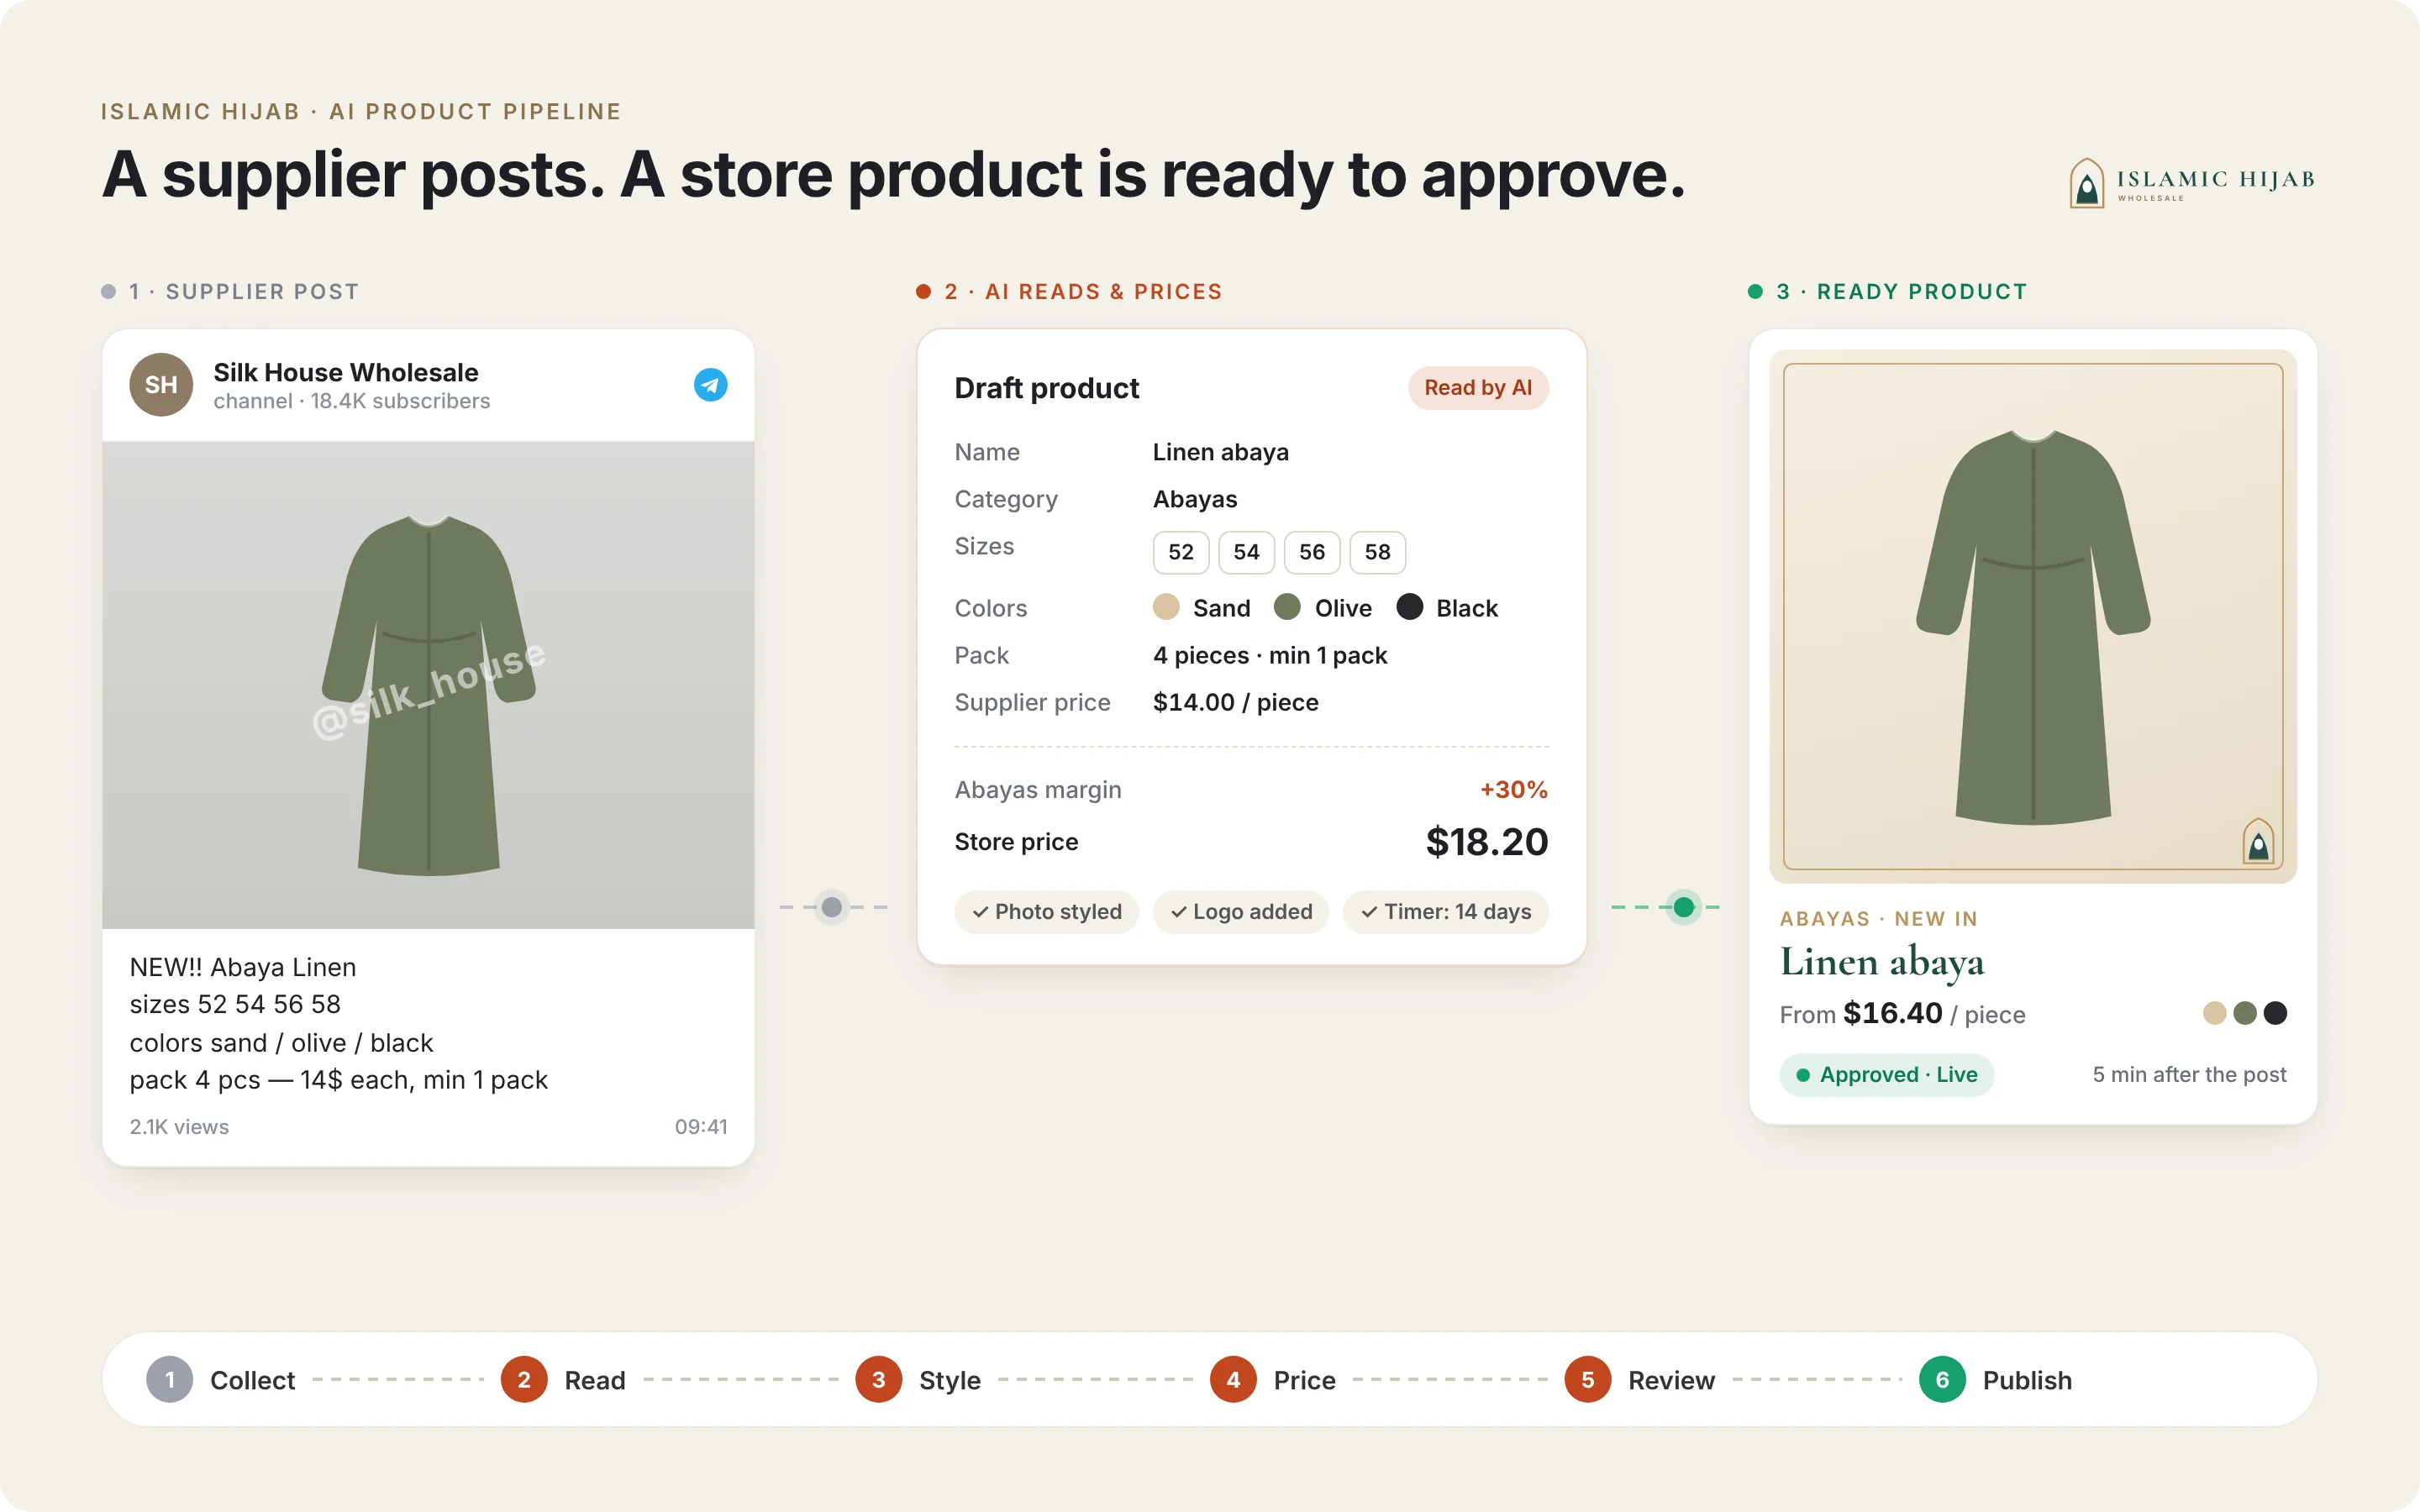Select step 6 Publish circle
Image resolution: width=2420 pixels, height=1512 pixels.
[x=1942, y=1380]
